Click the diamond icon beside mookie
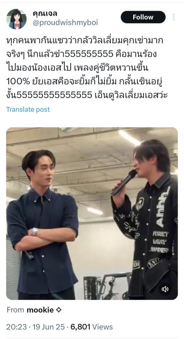This screenshot has height=339, width=184. click(59, 310)
